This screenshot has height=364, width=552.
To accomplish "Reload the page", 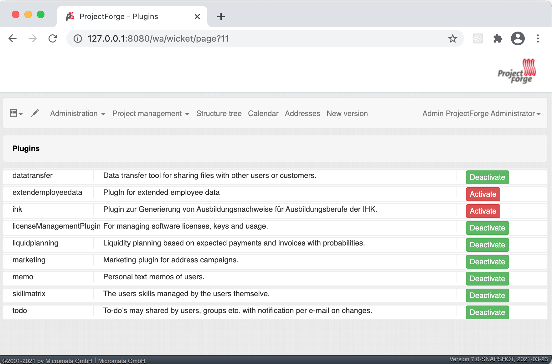I will pos(53,38).
